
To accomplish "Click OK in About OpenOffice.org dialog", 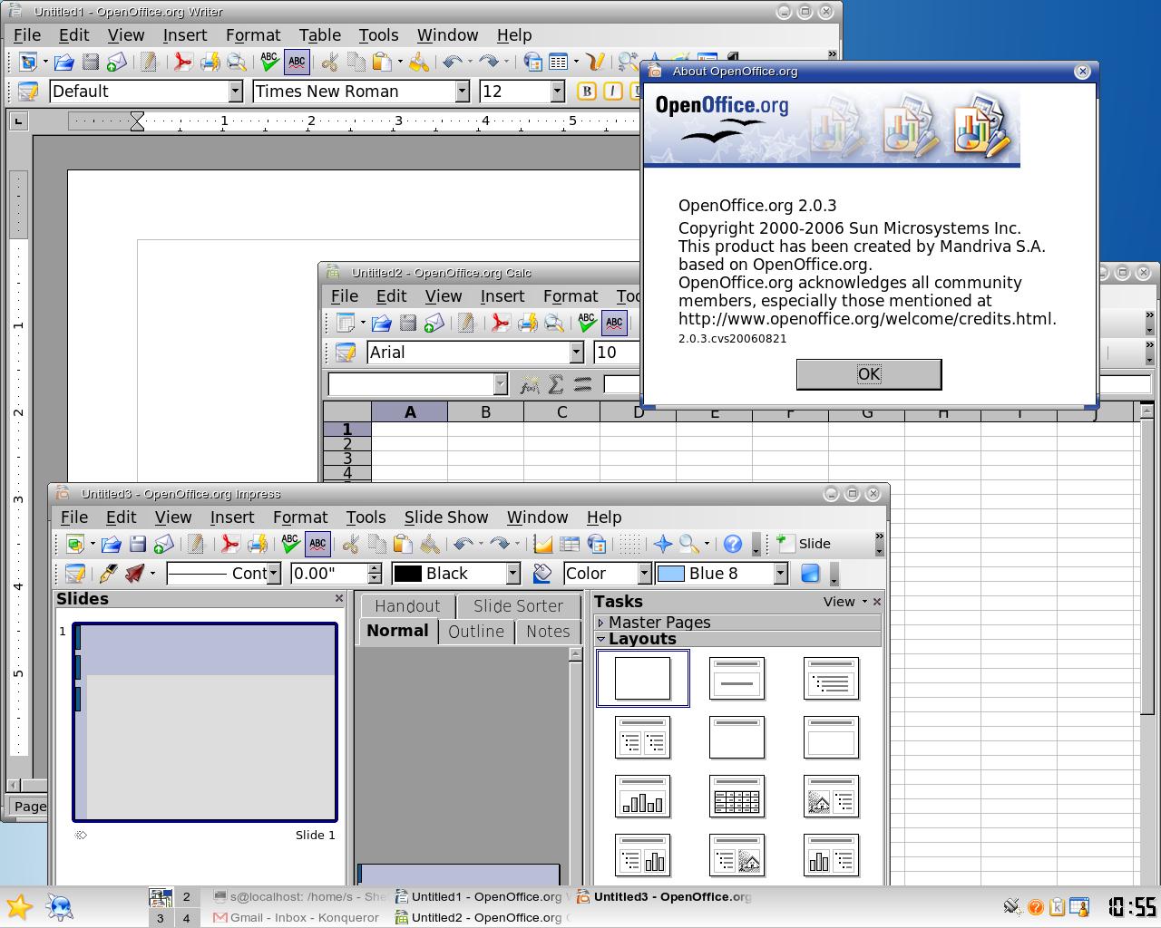I will click(869, 373).
